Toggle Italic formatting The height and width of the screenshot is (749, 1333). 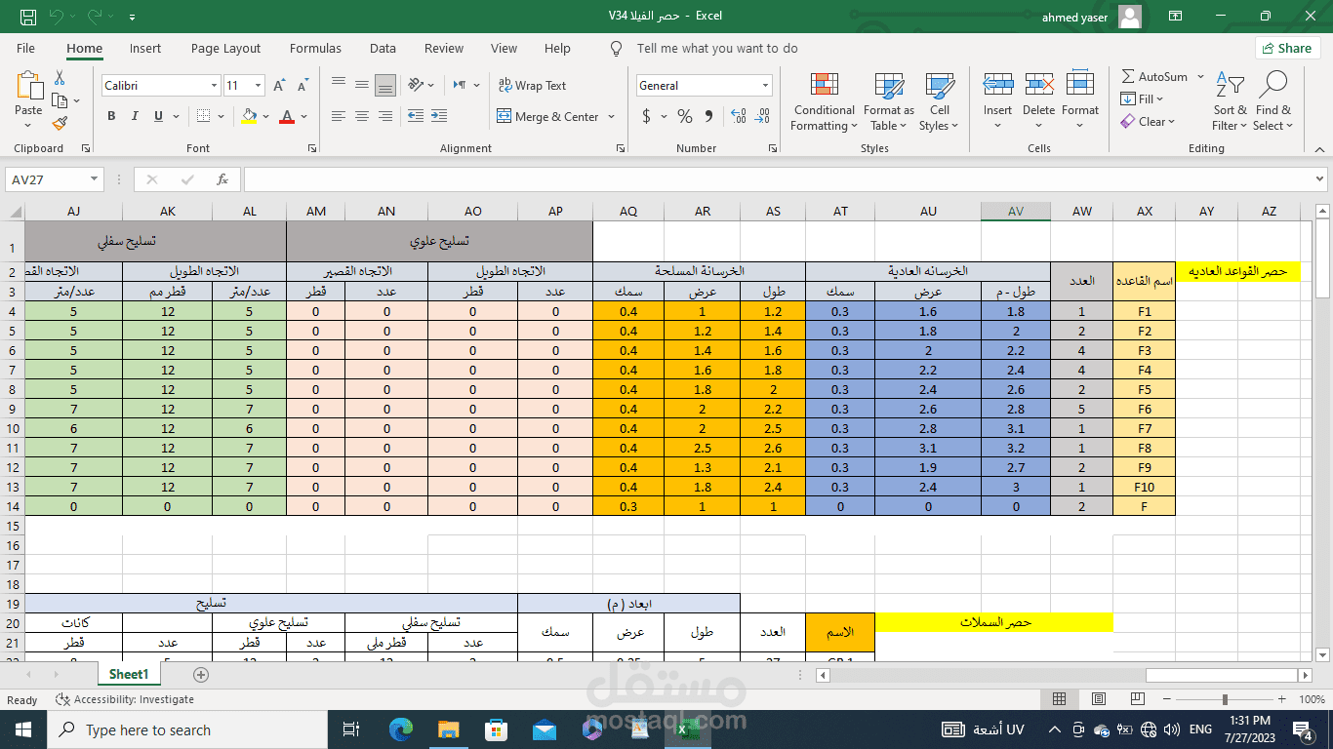(136, 116)
